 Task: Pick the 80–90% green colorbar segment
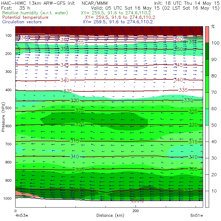tap(207, 67)
